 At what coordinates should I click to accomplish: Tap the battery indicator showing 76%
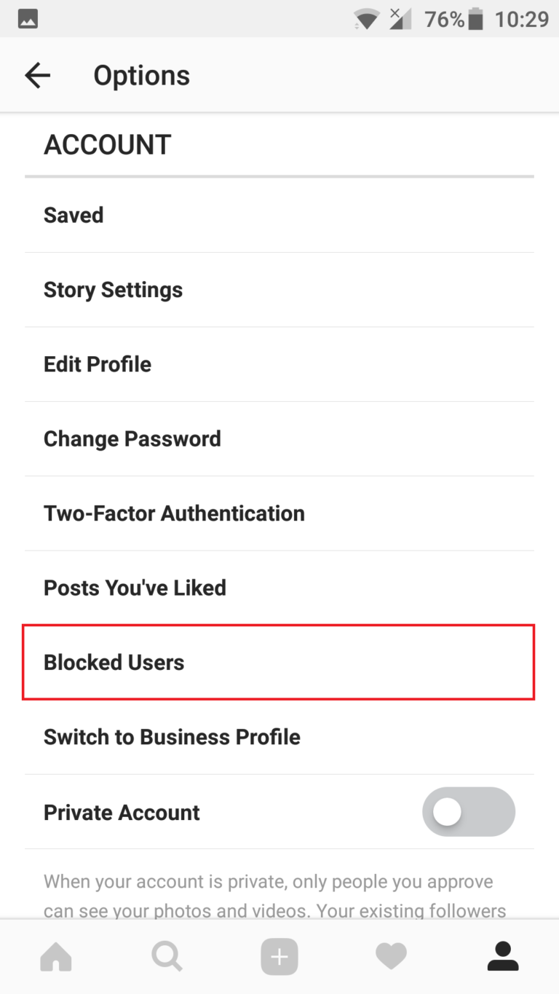click(x=477, y=19)
